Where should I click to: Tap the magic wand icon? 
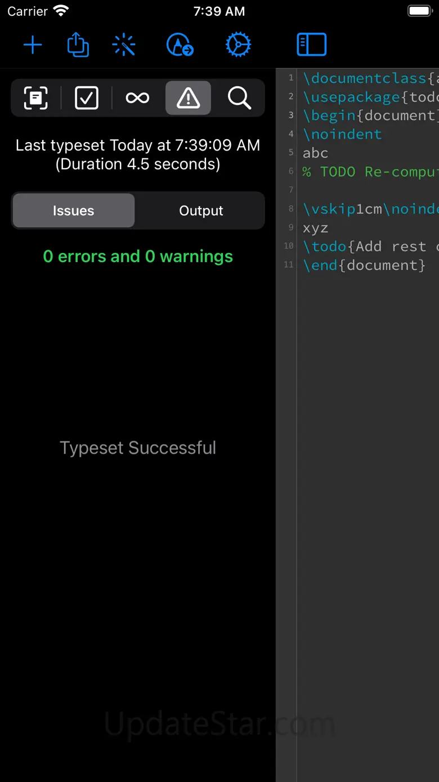(124, 45)
